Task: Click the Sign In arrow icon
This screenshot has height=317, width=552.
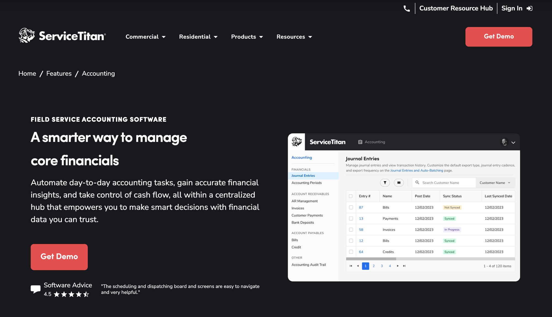Action: tap(529, 9)
